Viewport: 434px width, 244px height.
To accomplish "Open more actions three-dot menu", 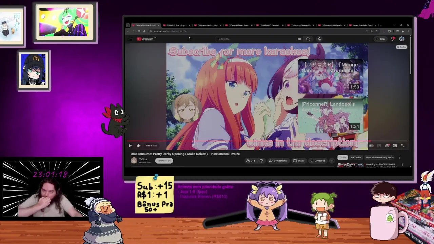I will pyautogui.click(x=332, y=161).
